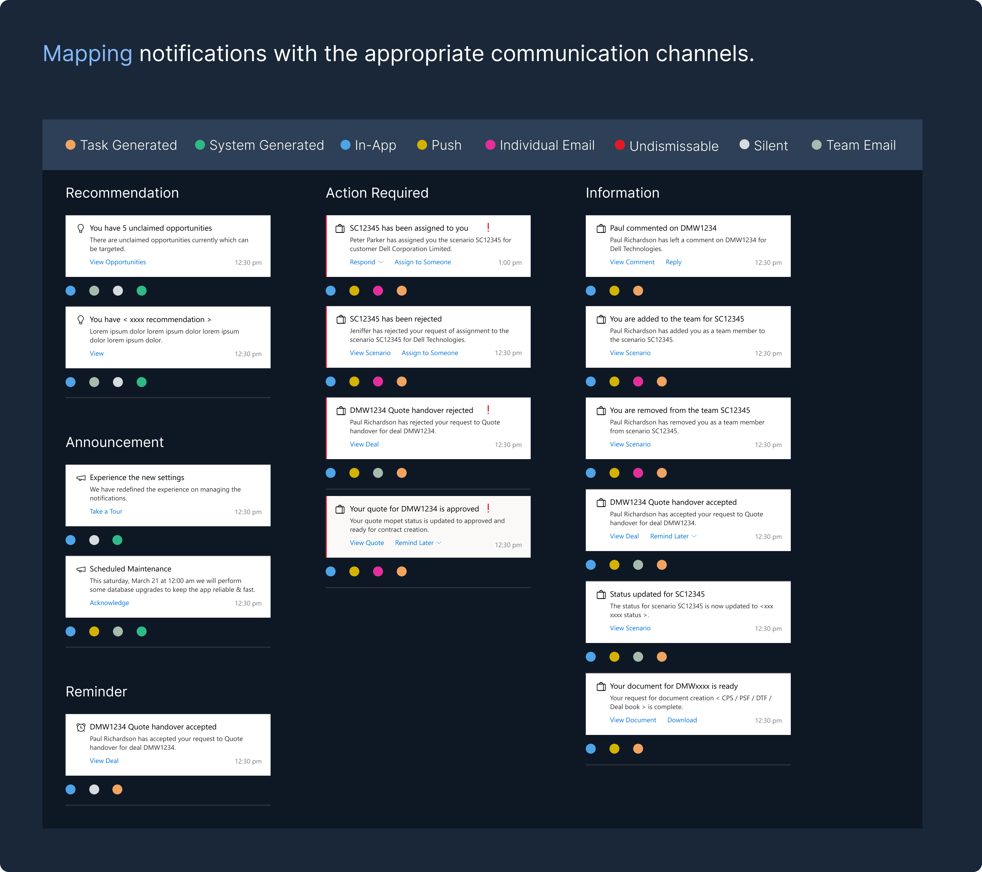
Task: Click the red dot next to Undismissable
Action: [620, 145]
